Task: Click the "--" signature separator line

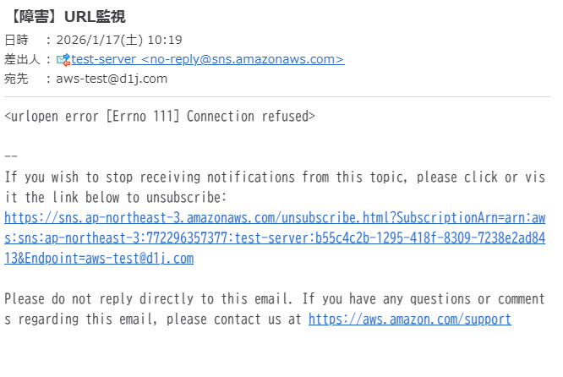Action: [11, 156]
